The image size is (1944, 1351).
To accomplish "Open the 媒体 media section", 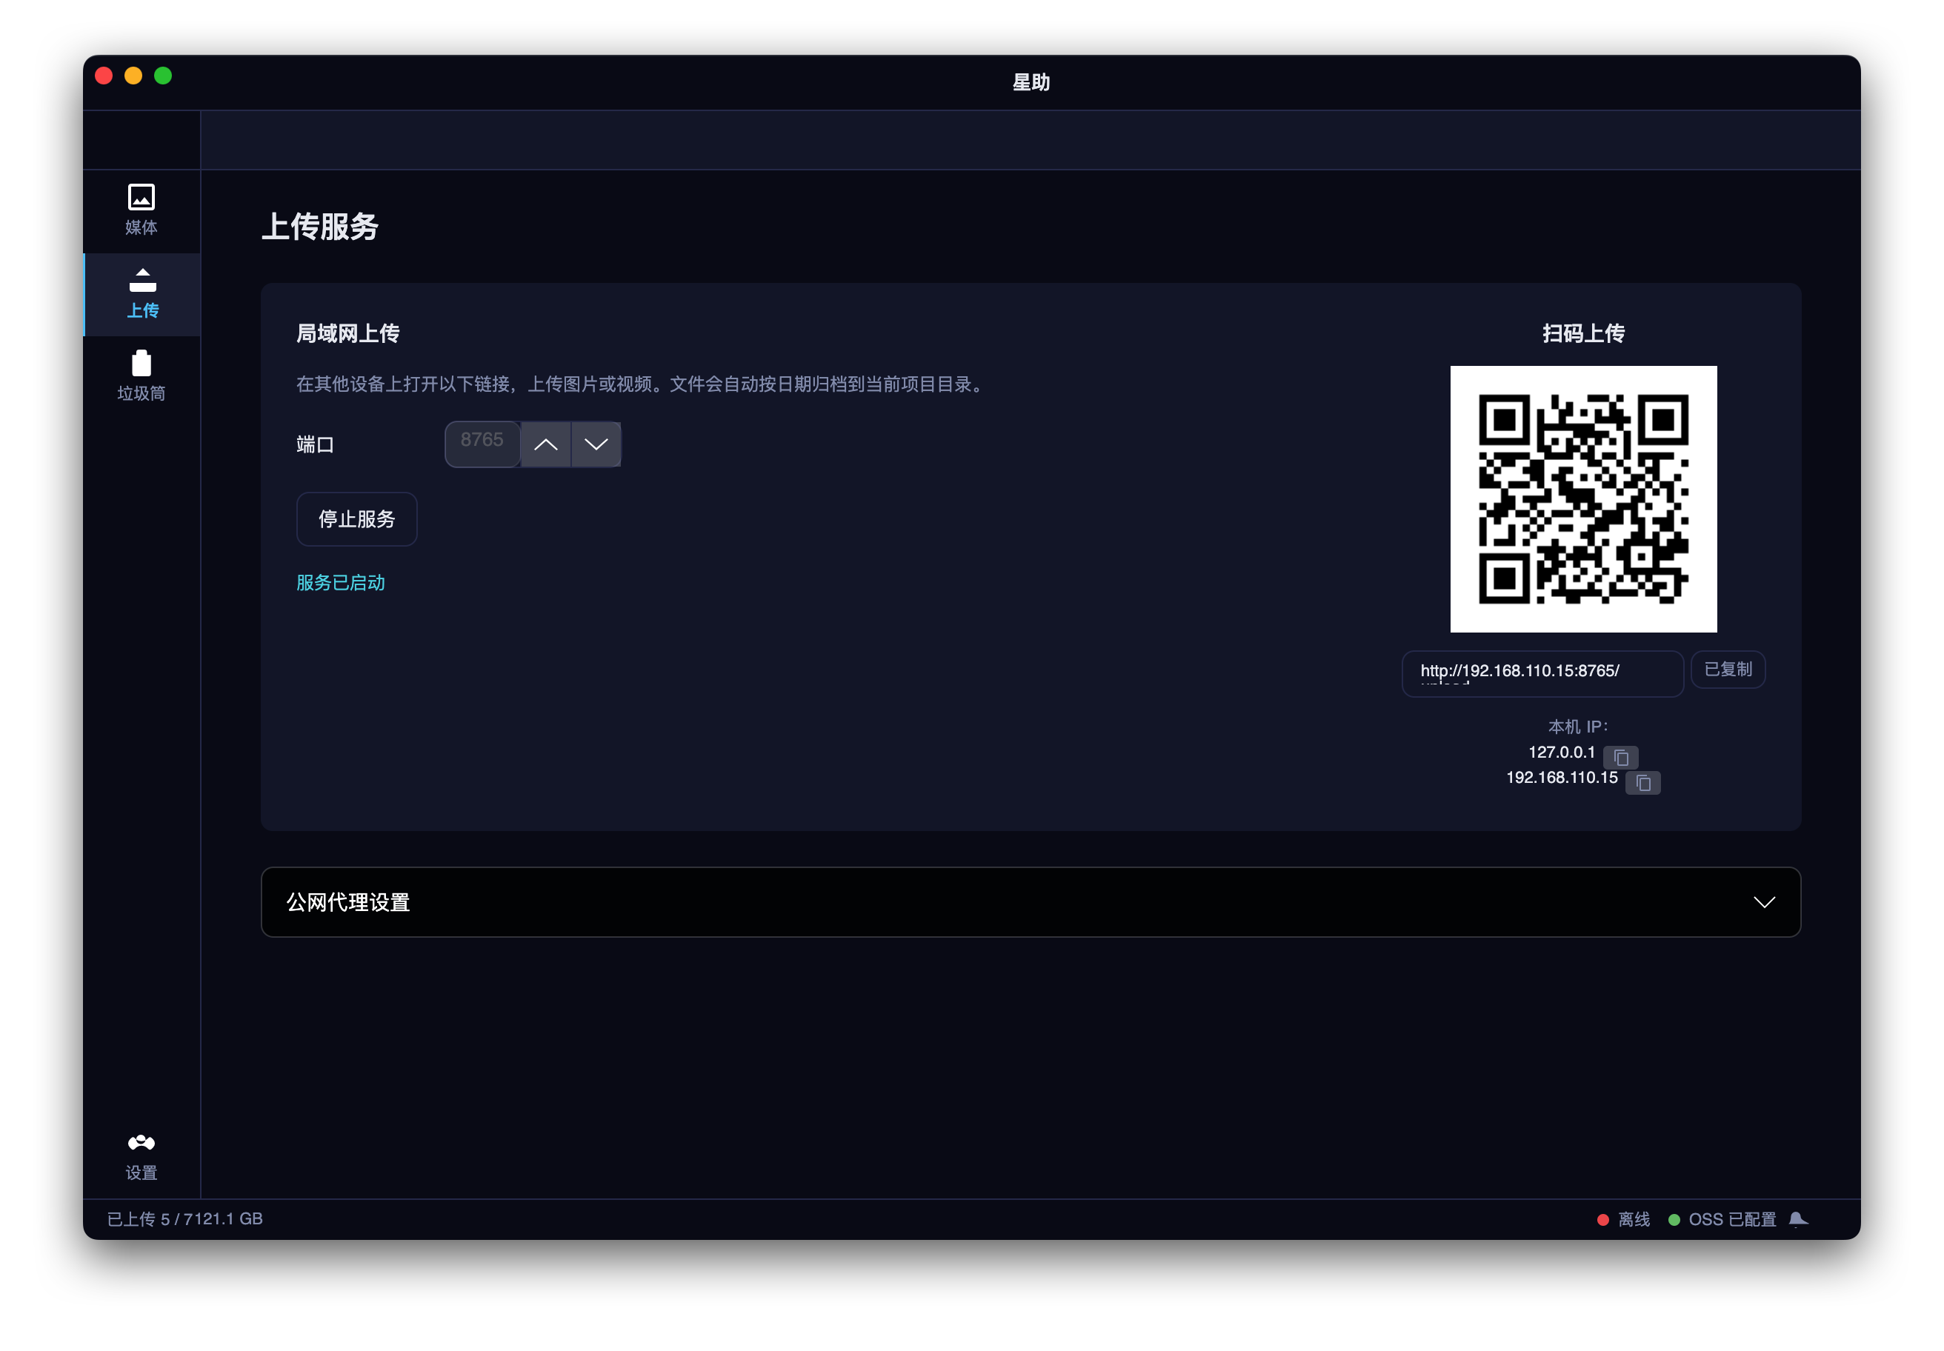I will (x=142, y=211).
